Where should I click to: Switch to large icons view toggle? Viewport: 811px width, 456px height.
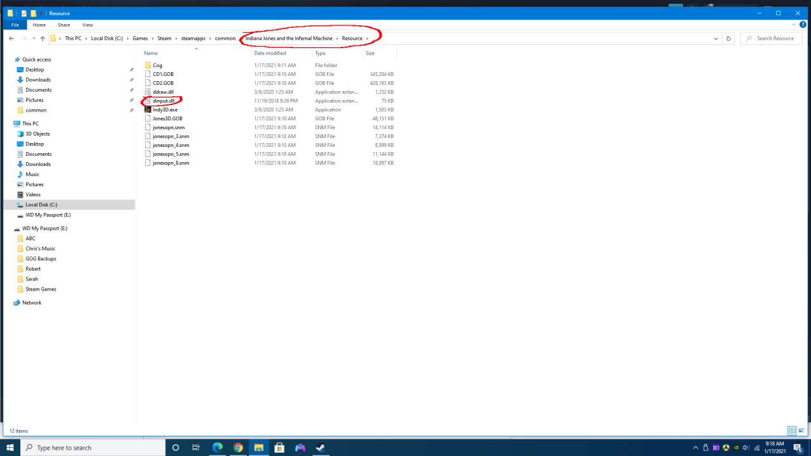(x=802, y=431)
